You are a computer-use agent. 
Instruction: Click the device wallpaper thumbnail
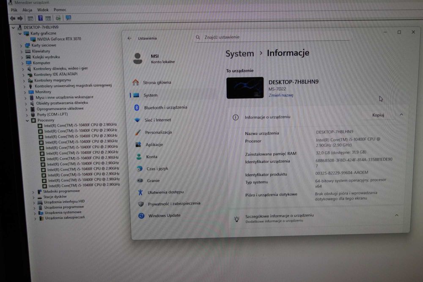pyautogui.click(x=245, y=88)
